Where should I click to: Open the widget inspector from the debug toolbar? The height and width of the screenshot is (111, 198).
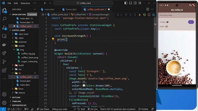pyautogui.click(x=153, y=15)
